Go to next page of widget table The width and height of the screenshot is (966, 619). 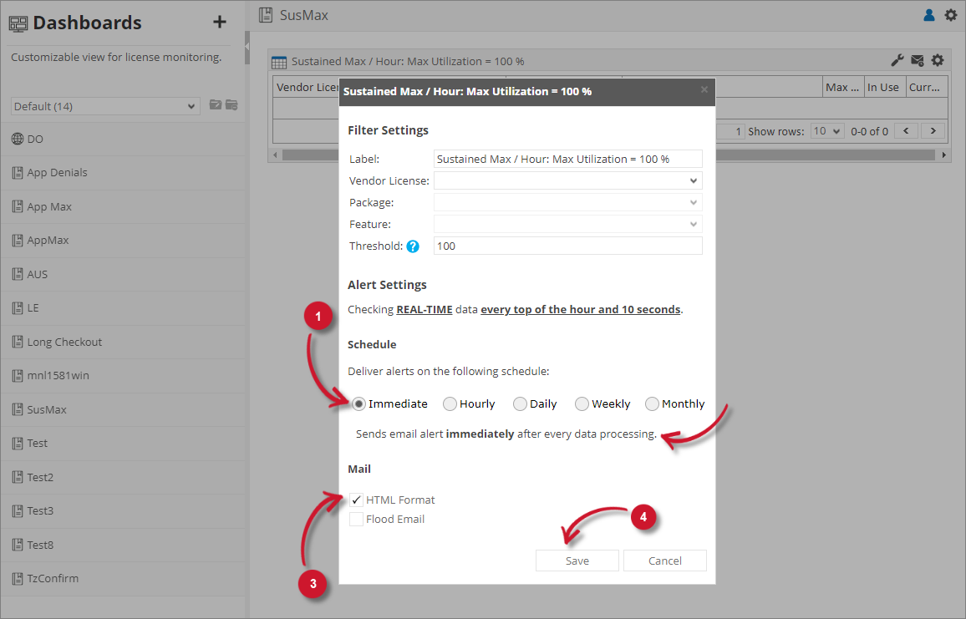pyautogui.click(x=933, y=130)
